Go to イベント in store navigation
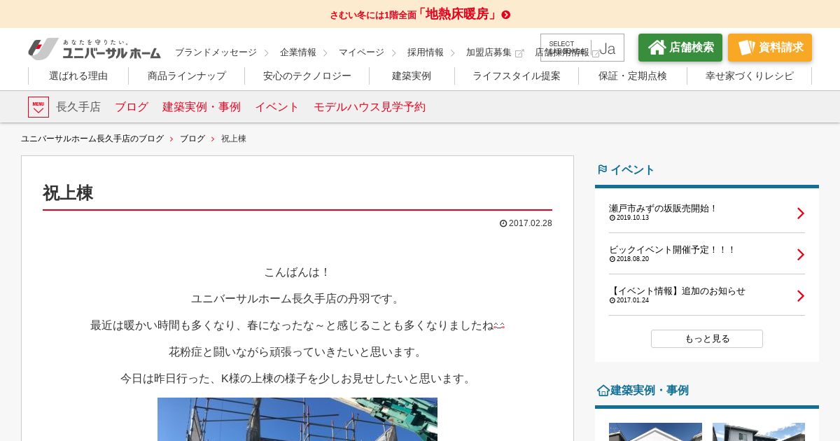Image resolution: width=840 pixels, height=441 pixels. (x=277, y=107)
